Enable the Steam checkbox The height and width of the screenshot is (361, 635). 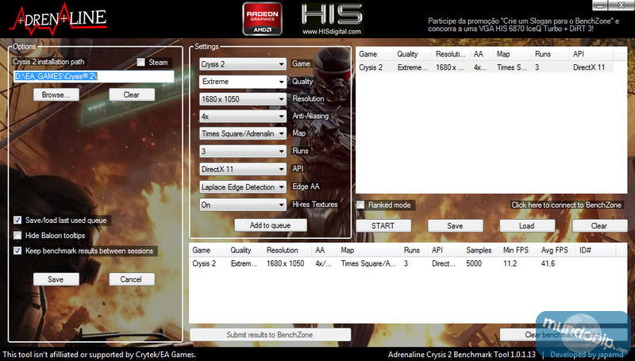(141, 62)
